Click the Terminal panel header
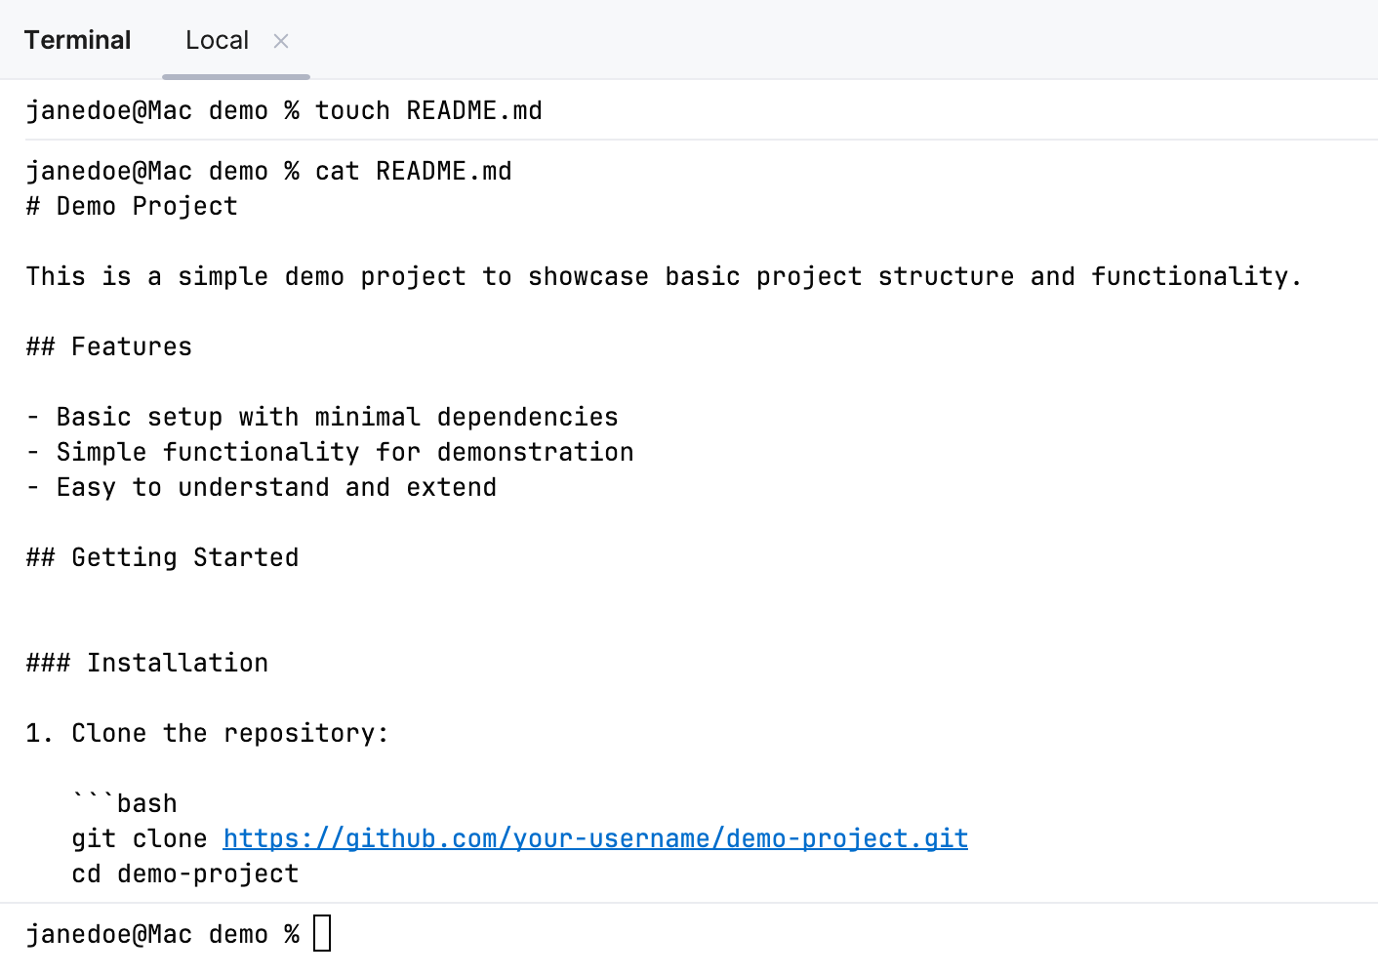The height and width of the screenshot is (976, 1378). tap(77, 39)
